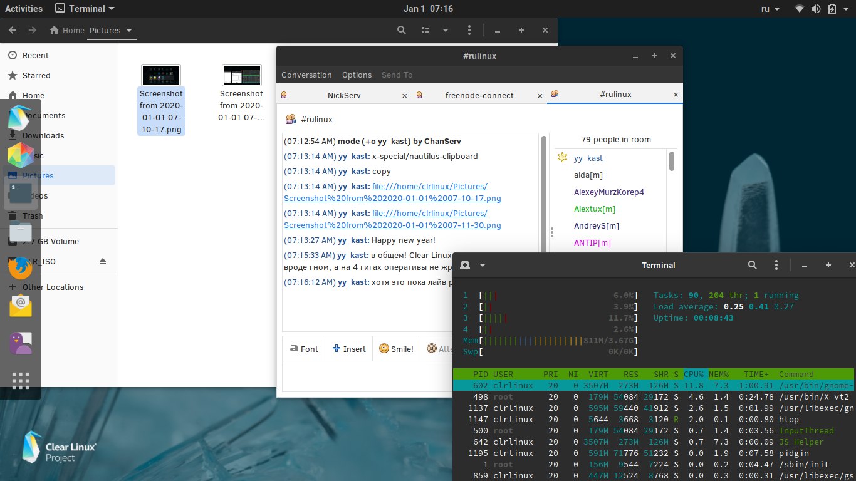The image size is (856, 481).
Task: Eject the CLR_ISO volume
Action: click(x=103, y=261)
